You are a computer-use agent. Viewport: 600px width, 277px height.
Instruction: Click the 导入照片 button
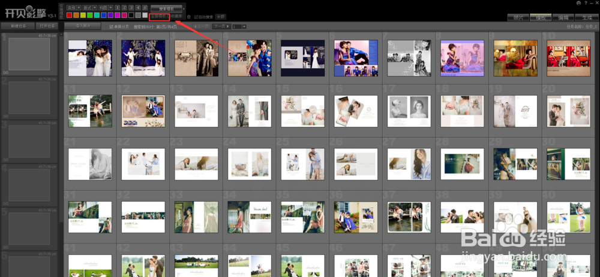[x=82, y=26]
